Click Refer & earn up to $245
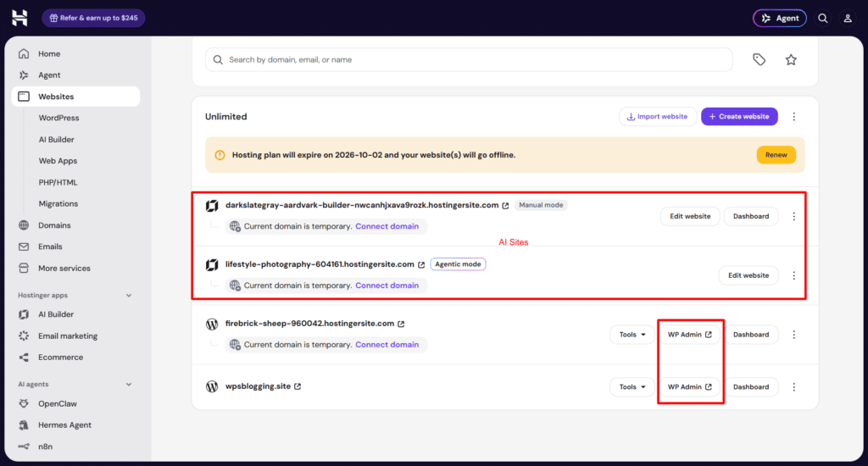This screenshot has width=868, height=466. tap(93, 19)
